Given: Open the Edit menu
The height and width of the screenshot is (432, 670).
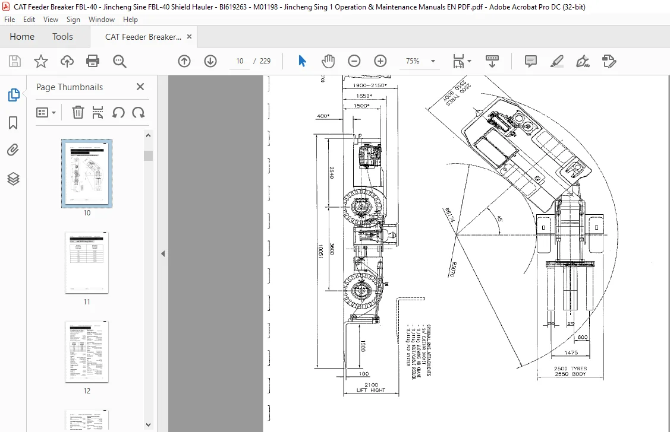Looking at the screenshot, I should (x=29, y=20).
